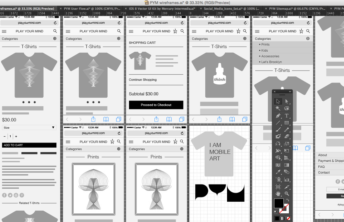344x222 pixels.
Task: Select the Hand tool
Action: pos(278,193)
